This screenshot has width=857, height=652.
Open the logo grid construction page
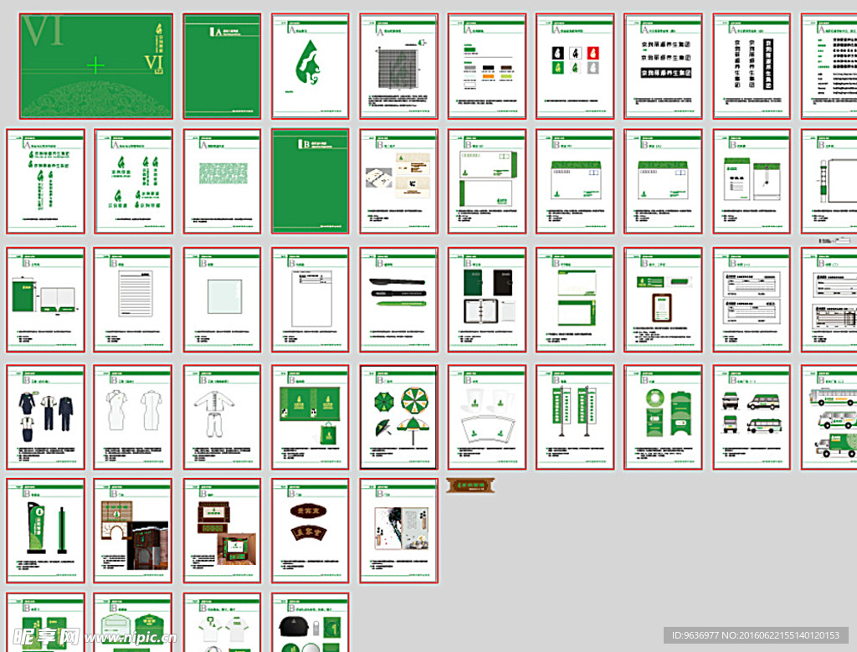[398, 66]
